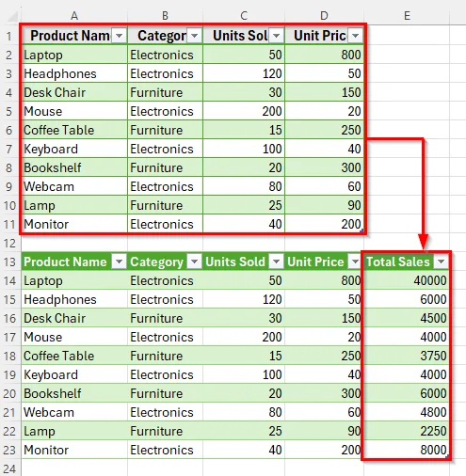Select row 12 header
The width and height of the screenshot is (466, 476).
click(9, 243)
